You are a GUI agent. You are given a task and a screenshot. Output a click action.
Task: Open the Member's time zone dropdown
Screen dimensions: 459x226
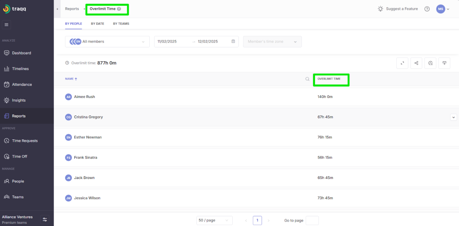[272, 42]
